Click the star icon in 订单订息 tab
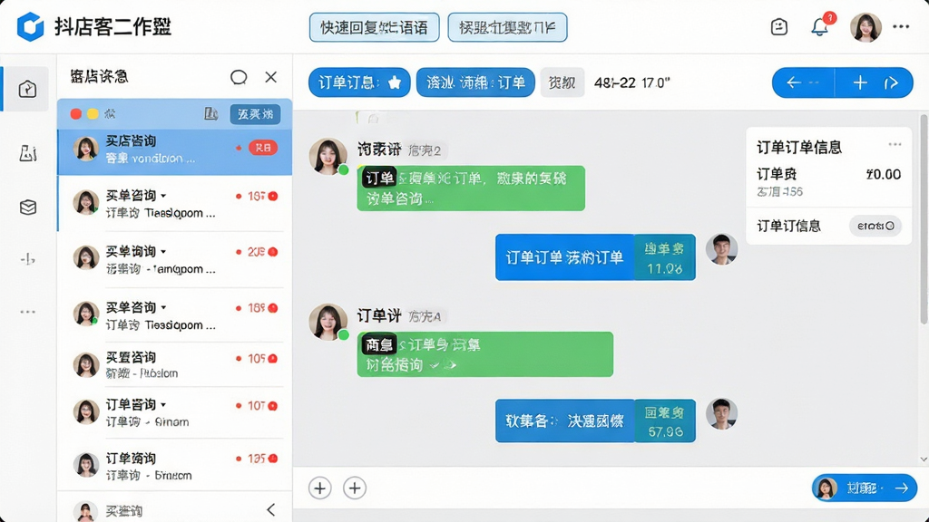Viewport: 929px width, 522px height. tap(395, 82)
